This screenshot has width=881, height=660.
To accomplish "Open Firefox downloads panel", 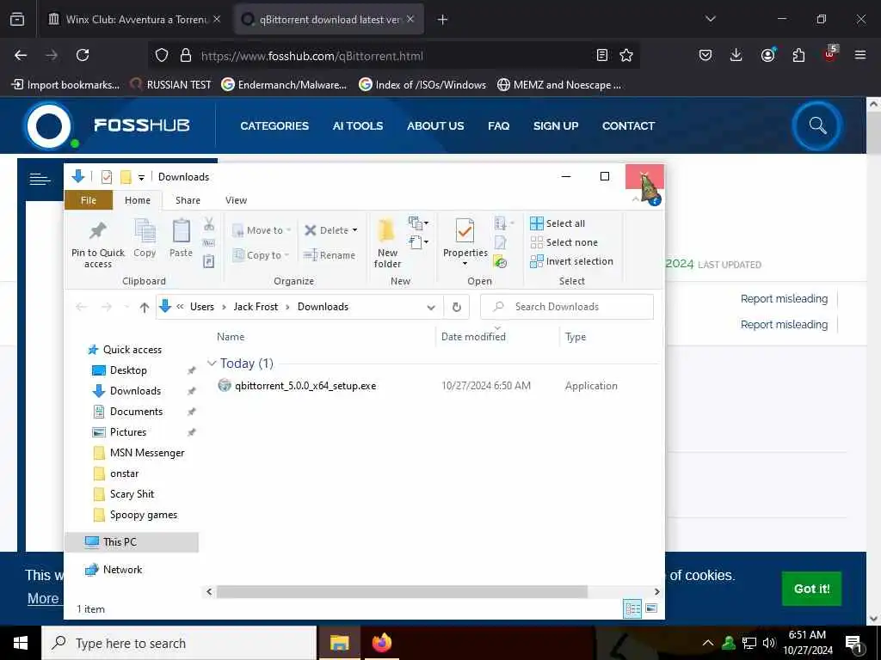I will 736,55.
